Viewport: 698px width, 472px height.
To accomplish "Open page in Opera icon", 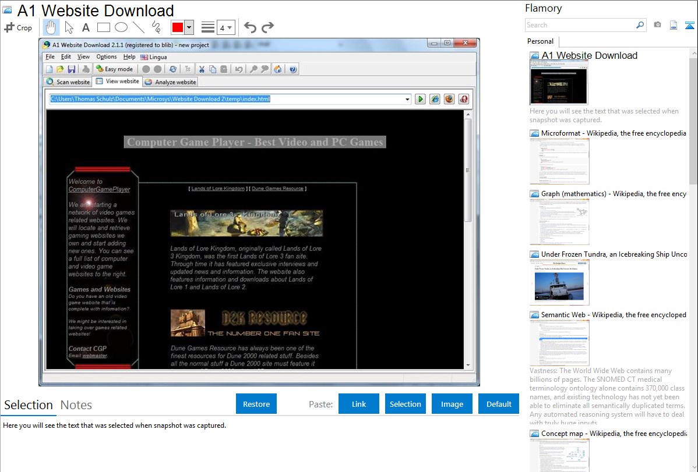I will pos(464,99).
